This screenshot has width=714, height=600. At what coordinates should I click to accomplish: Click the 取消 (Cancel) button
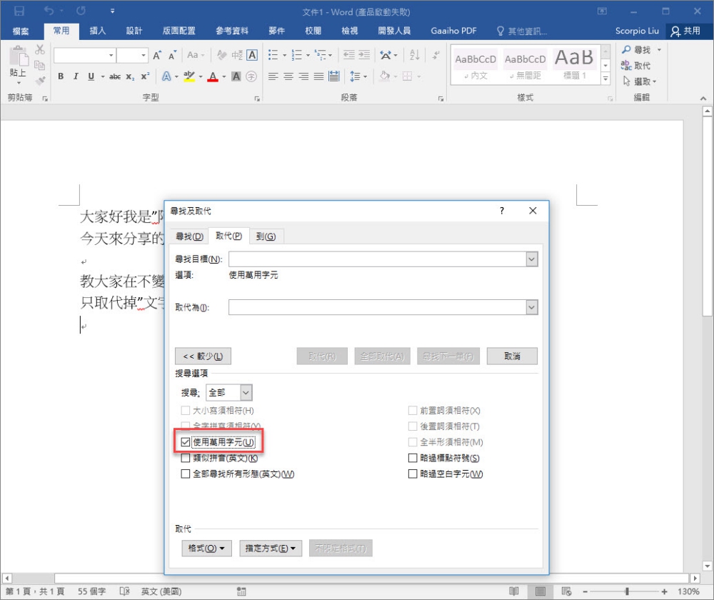pyautogui.click(x=512, y=356)
